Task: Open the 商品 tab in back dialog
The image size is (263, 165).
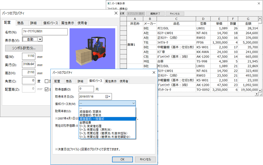Action: click(x=21, y=23)
